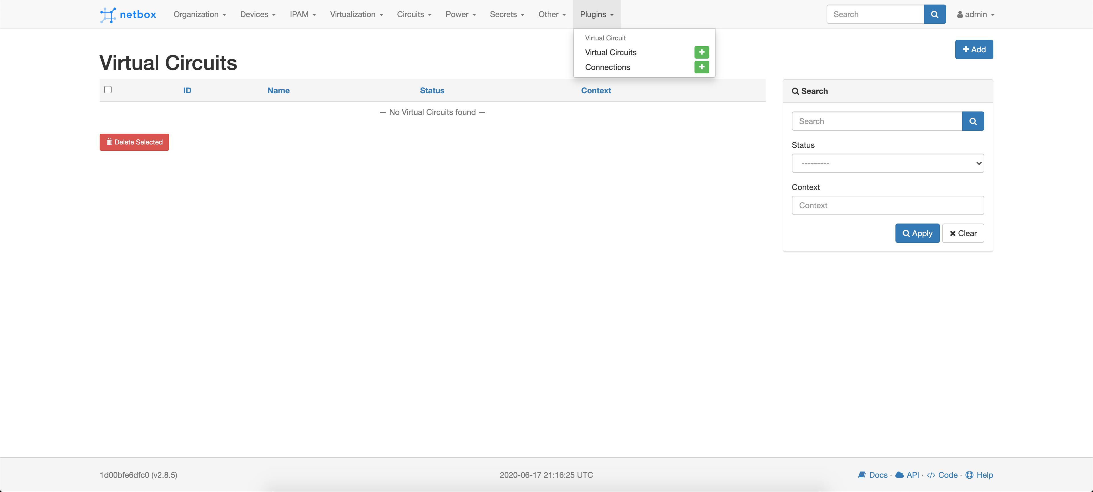Open the IPAM dropdown menu
Screen dimensions: 1093x492
click(x=303, y=15)
